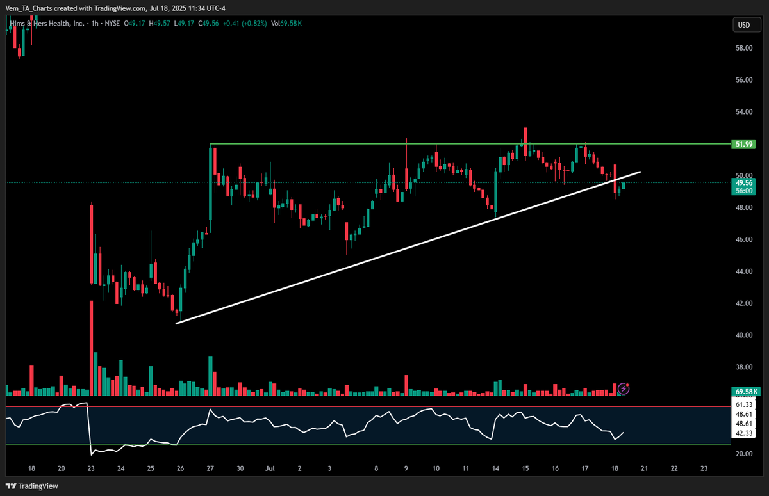
Task: Click the 20.00 indicator scale label
Action: click(x=744, y=454)
